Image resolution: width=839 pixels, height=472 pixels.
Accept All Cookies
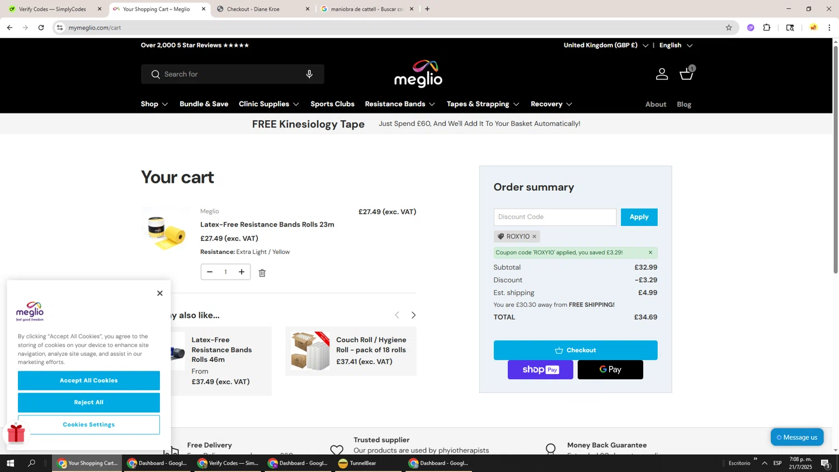(x=89, y=381)
